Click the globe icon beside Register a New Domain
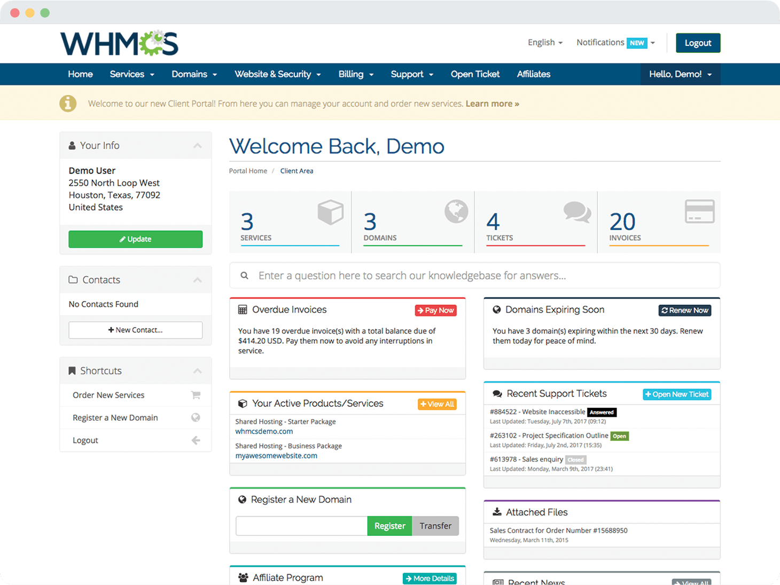Image resolution: width=780 pixels, height=585 pixels. pyautogui.click(x=196, y=417)
